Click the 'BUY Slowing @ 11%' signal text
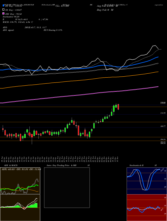 coord(53,30)
